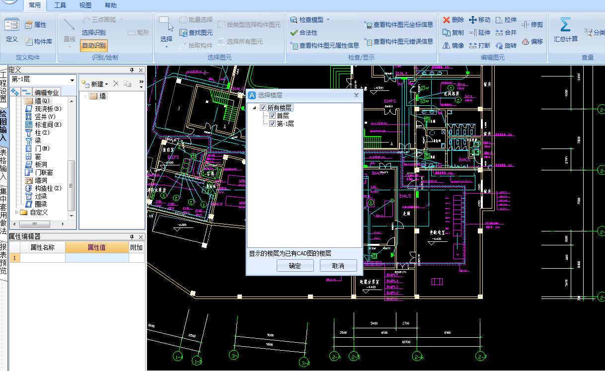Select the 延伸 extend tool
Image resolution: width=605 pixels, height=371 pixels.
(480, 33)
